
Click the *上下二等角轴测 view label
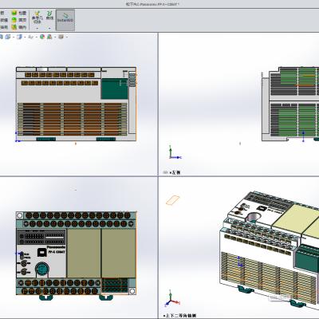(x=179, y=316)
